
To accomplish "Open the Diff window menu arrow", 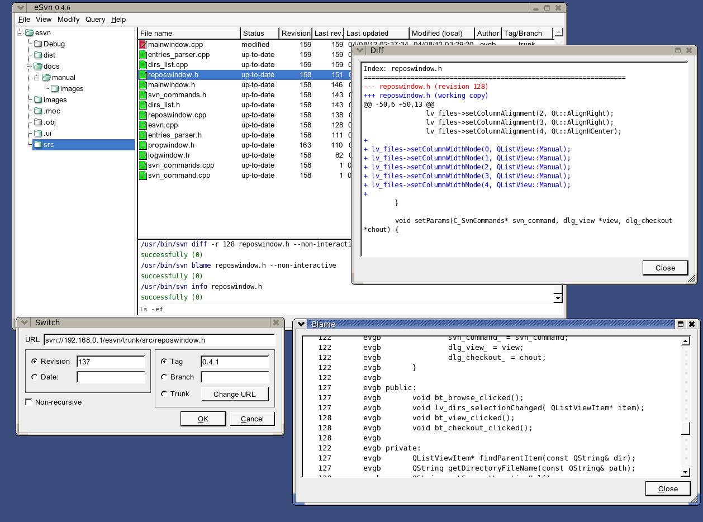I will pos(360,50).
